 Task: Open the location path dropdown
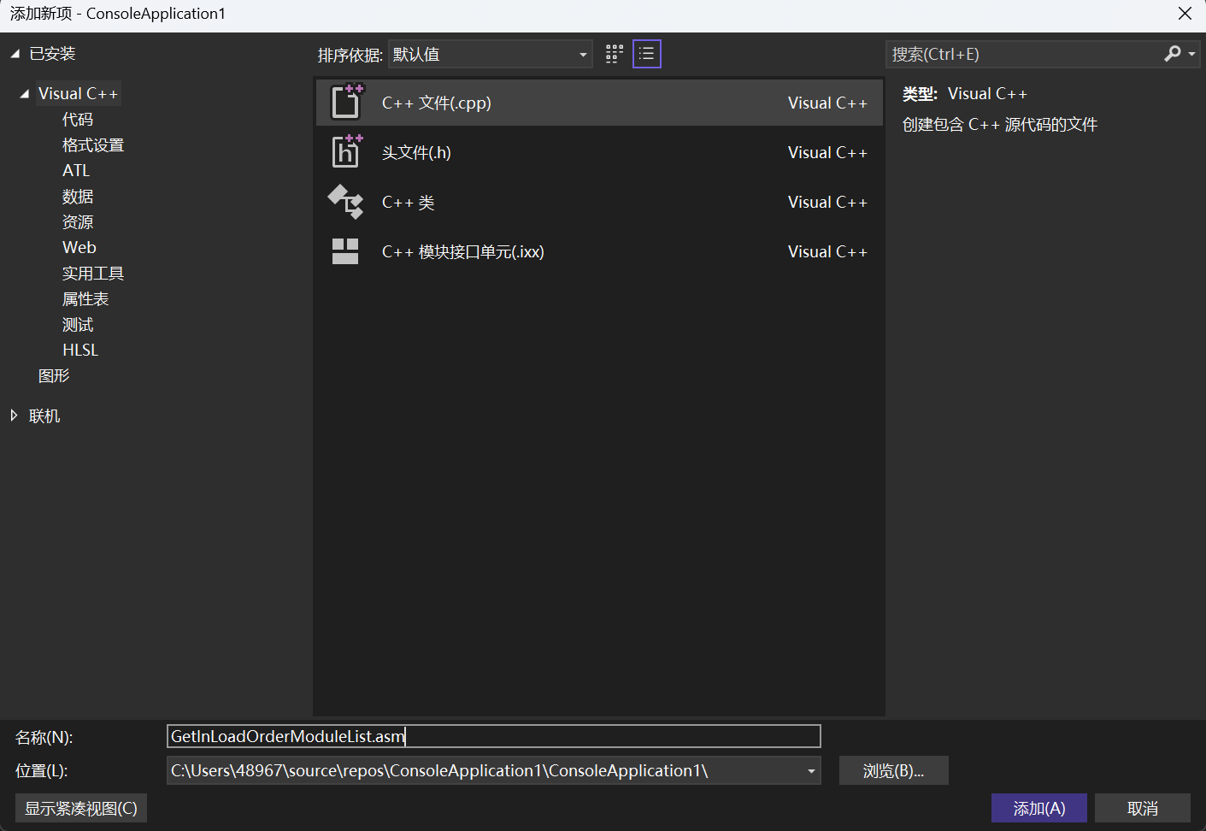pyautogui.click(x=810, y=771)
